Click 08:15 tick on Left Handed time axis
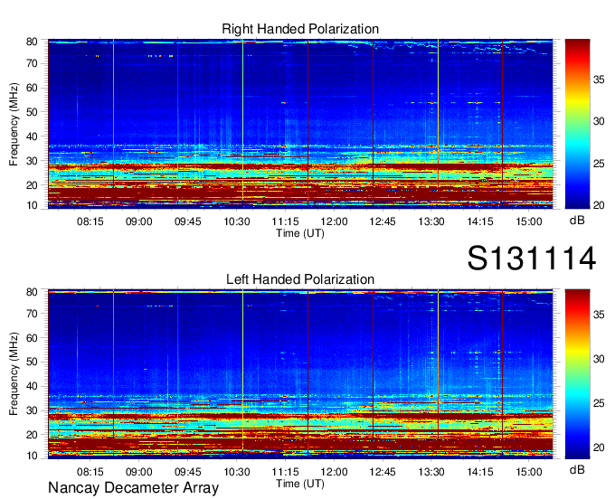615x499 pixels. click(90, 472)
